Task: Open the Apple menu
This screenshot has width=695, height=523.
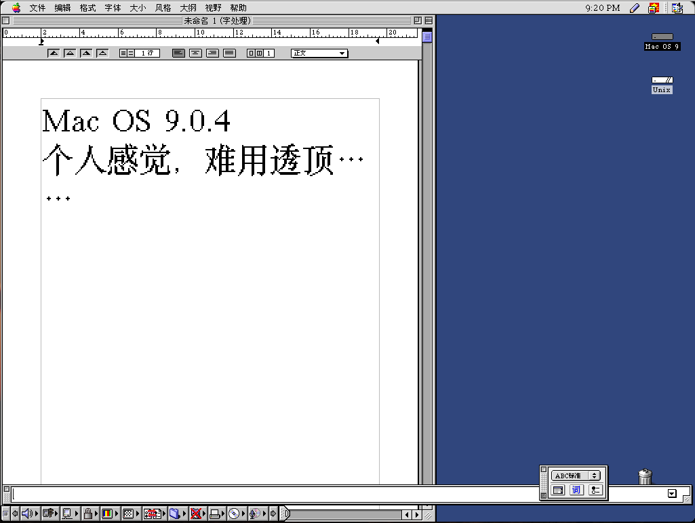Action: pyautogui.click(x=16, y=7)
